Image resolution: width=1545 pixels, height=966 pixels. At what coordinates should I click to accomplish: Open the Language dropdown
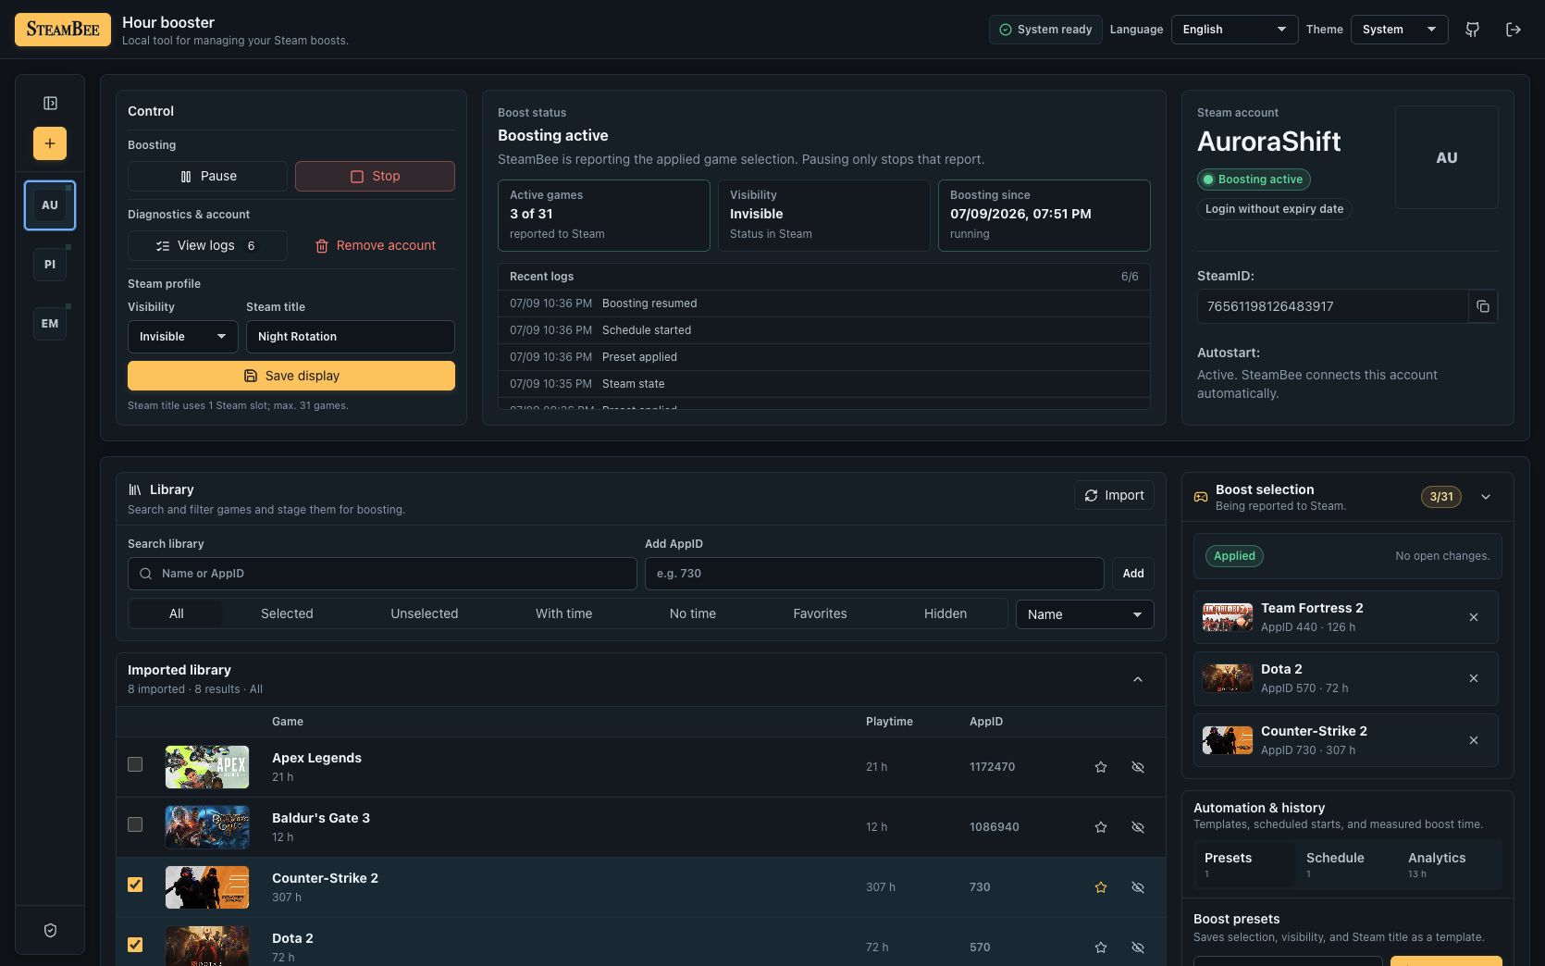pos(1234,30)
